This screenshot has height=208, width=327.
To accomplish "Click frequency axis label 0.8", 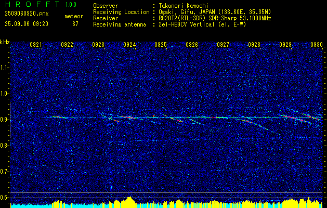I will pos(4,146).
